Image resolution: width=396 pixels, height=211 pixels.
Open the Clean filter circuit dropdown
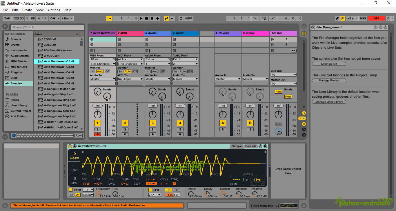88,195
